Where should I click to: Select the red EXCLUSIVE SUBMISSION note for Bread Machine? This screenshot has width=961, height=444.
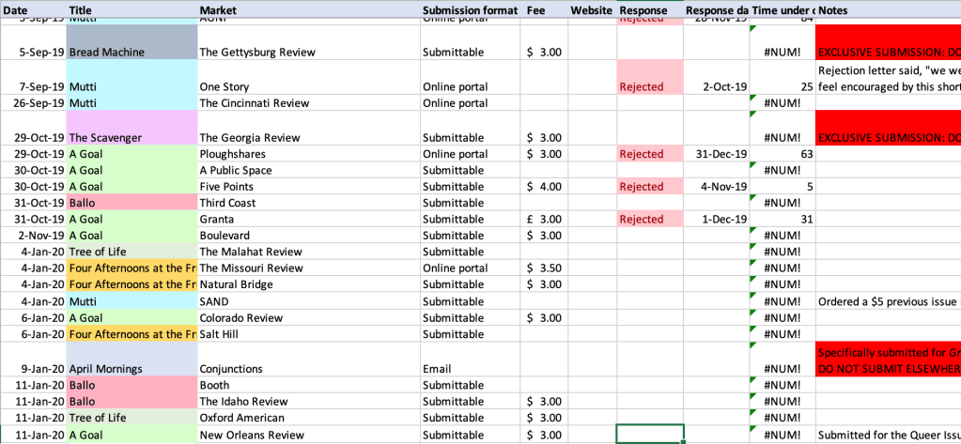[x=888, y=42]
